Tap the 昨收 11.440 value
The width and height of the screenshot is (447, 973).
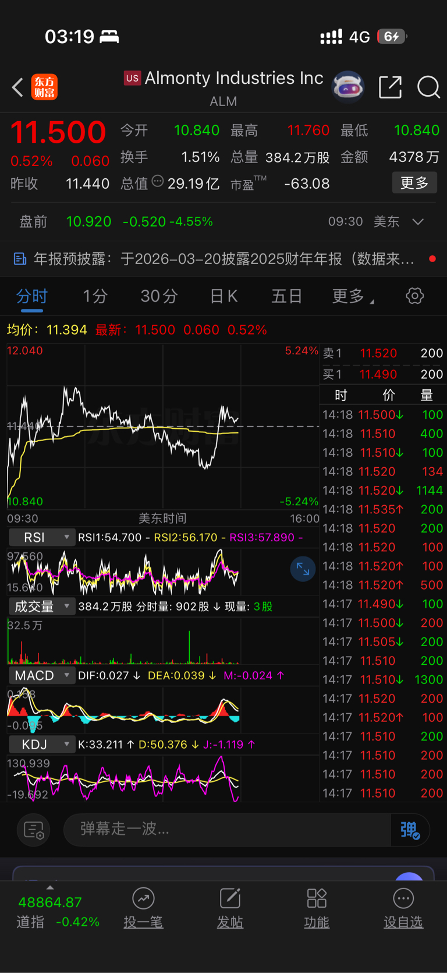[x=87, y=184]
